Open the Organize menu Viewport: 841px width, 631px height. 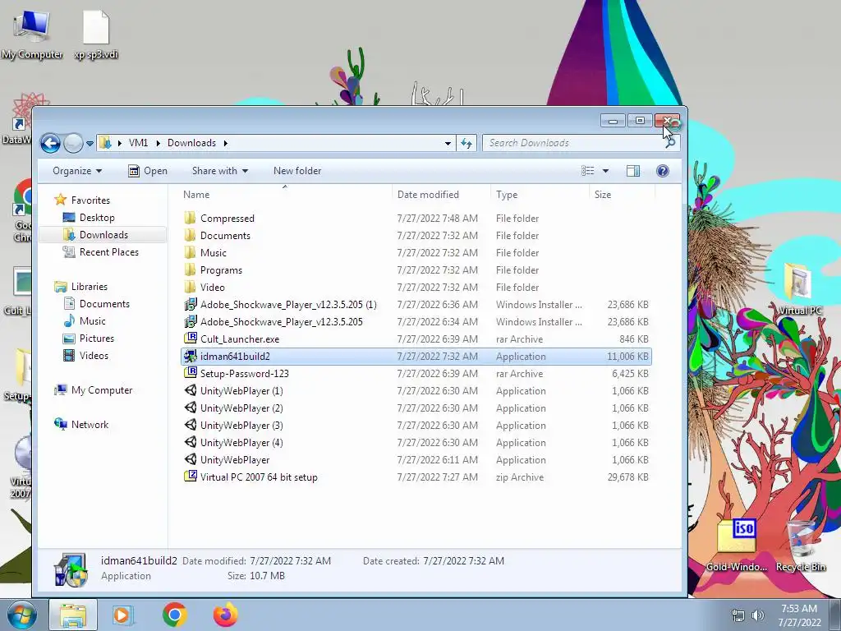pos(77,171)
